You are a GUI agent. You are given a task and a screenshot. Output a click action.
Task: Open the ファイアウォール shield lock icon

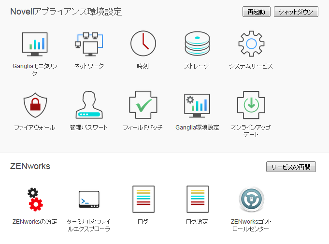[x=35, y=105]
